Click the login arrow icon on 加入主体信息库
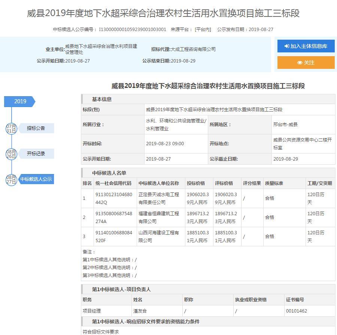This screenshot has height=335, width=337. point(287,46)
